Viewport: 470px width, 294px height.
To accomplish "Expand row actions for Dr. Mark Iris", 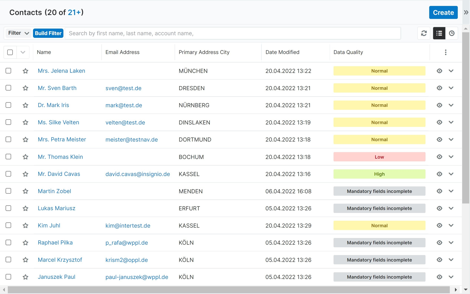I will click(x=451, y=105).
